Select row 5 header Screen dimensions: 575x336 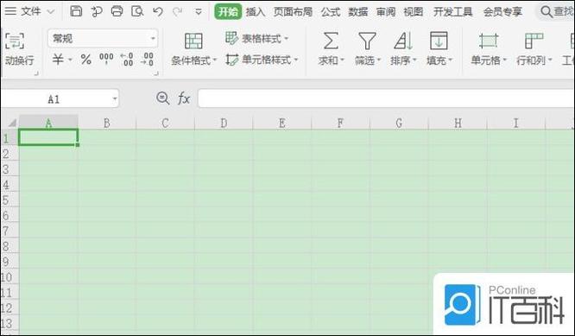click(x=9, y=200)
